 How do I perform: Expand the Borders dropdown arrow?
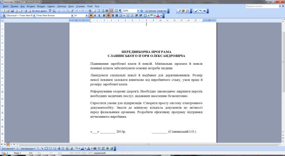tap(149, 16)
